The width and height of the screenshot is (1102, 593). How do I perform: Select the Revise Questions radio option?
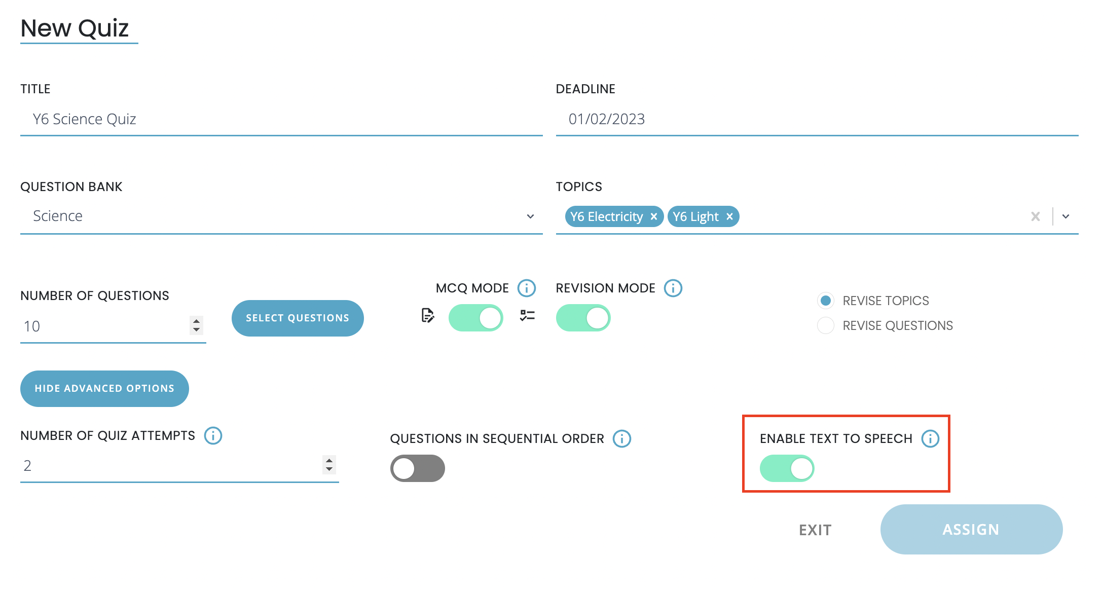pyautogui.click(x=826, y=325)
